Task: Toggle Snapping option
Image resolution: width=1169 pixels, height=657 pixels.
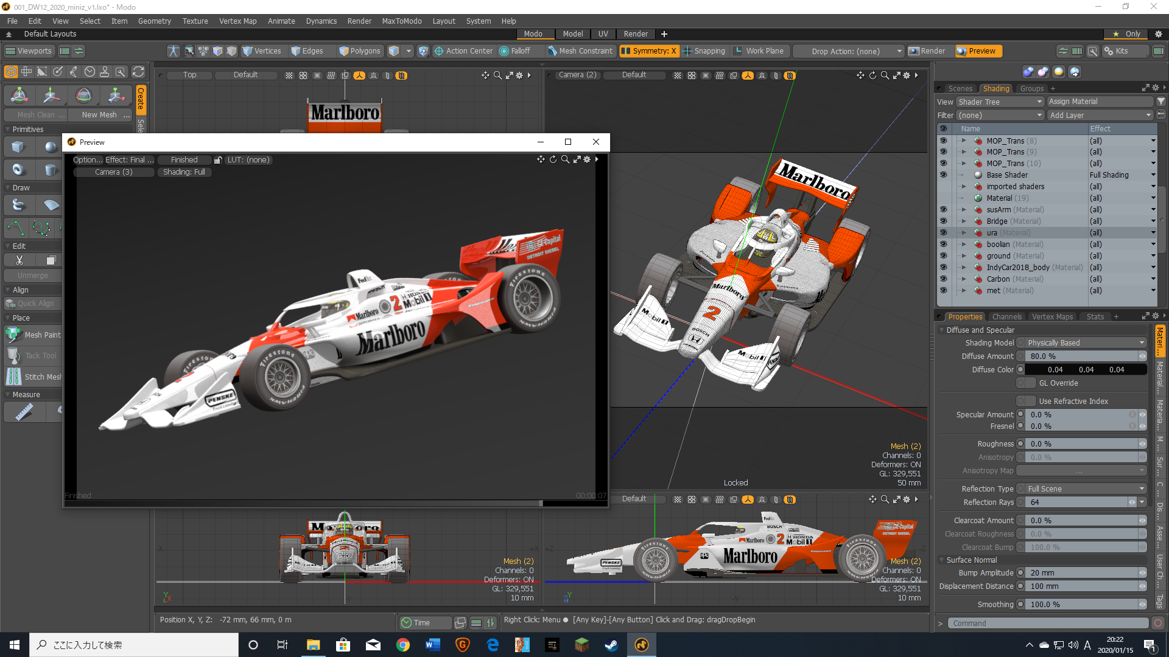Action: click(704, 51)
